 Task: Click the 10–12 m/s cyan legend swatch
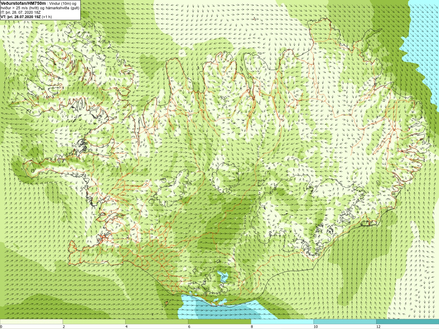click(345, 322)
